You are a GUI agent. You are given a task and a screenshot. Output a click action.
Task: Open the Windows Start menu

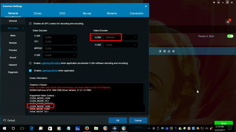[4, 128]
